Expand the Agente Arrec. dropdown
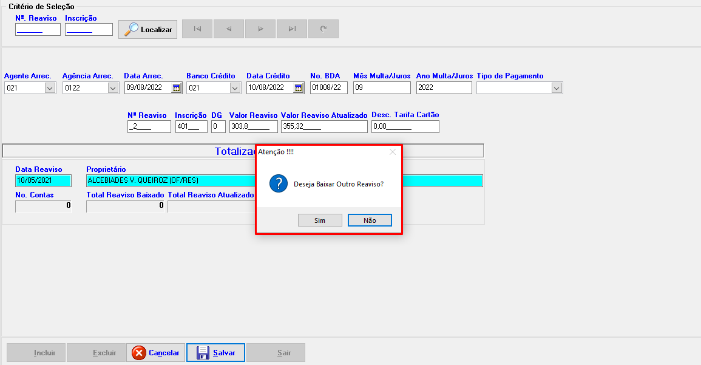The width and height of the screenshot is (701, 365). tap(50, 88)
